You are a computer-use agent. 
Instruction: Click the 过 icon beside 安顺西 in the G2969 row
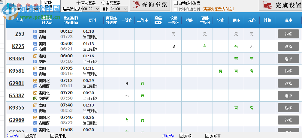click(x=35, y=123)
